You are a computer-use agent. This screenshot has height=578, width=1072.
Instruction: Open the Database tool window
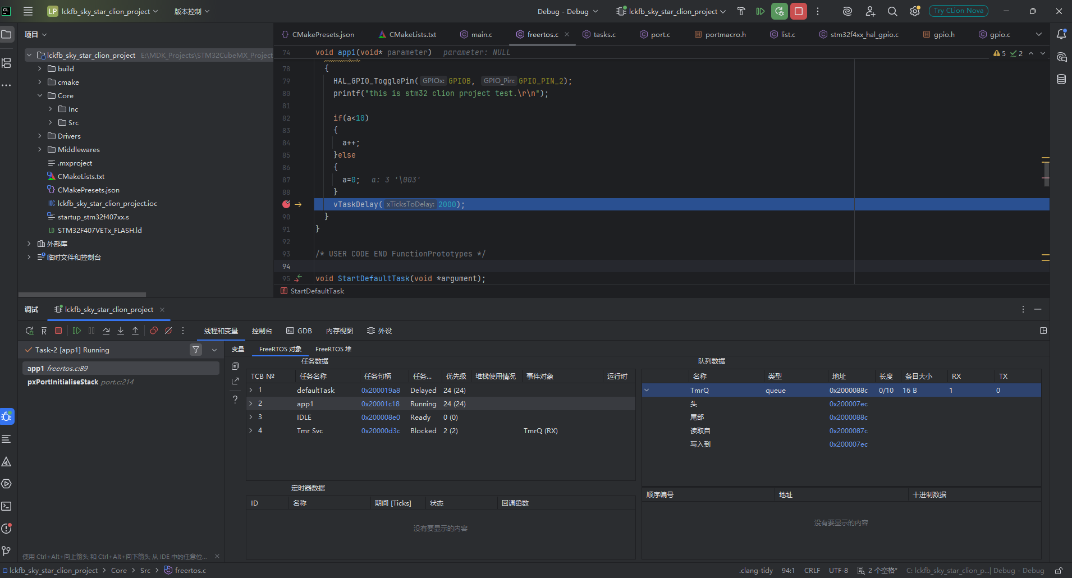click(1061, 79)
